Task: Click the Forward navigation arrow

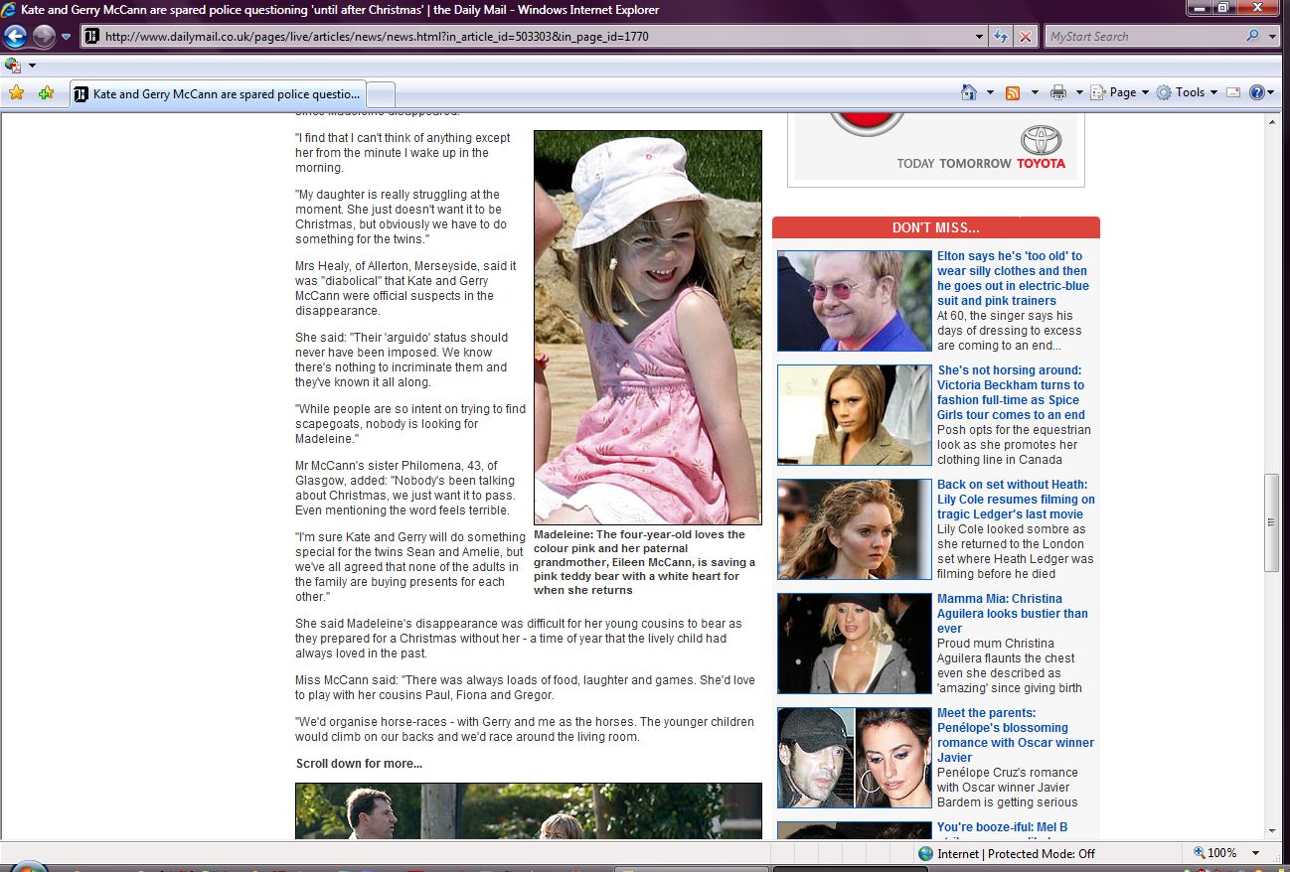Action: tap(44, 37)
